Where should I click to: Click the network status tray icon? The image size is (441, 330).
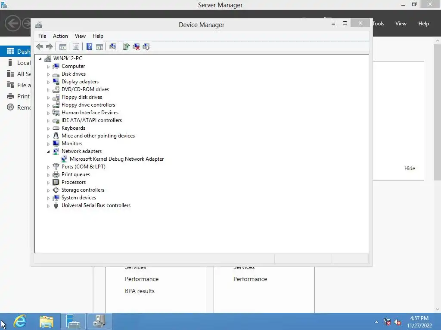(387, 322)
